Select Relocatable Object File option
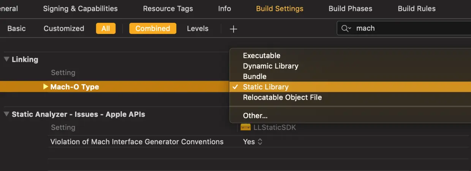This screenshot has width=471, height=171. 282,97
